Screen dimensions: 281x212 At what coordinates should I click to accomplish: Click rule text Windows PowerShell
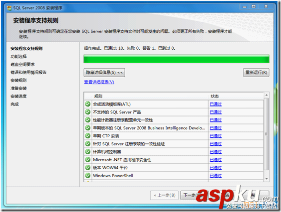click(x=113, y=176)
